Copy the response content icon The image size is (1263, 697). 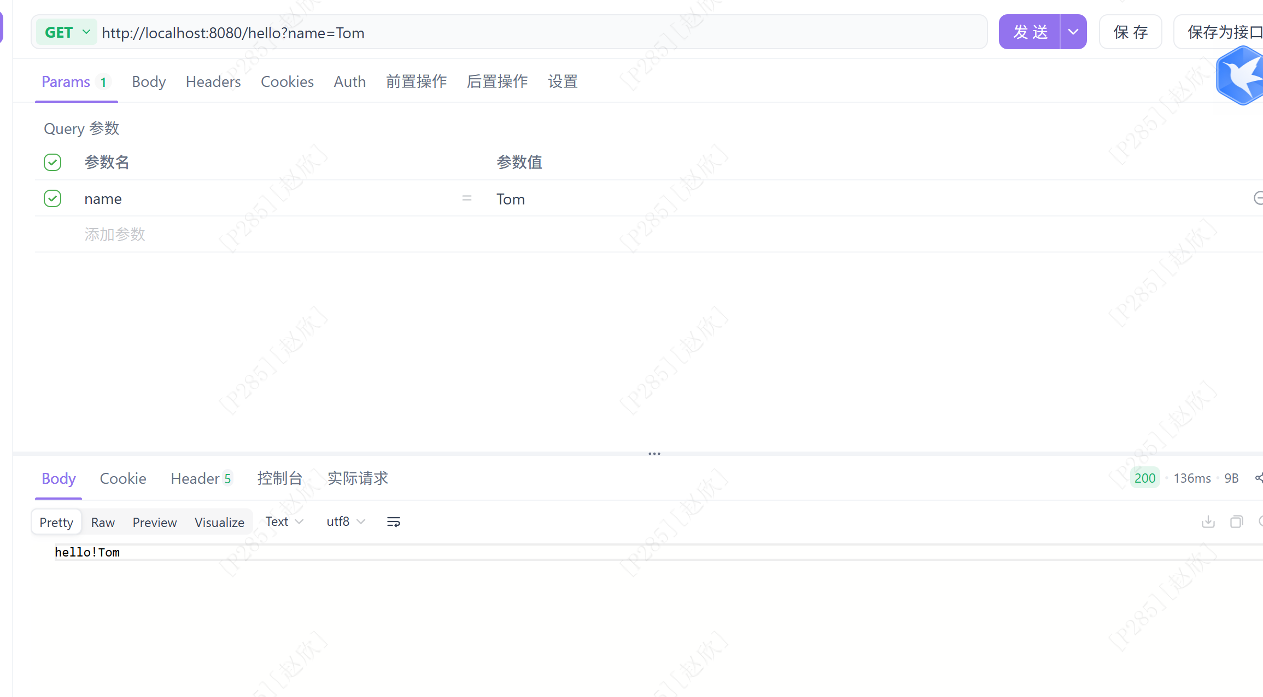pos(1236,522)
